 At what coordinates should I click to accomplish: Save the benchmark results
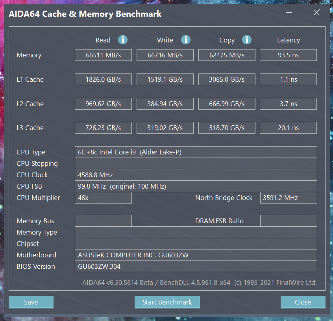point(31,302)
